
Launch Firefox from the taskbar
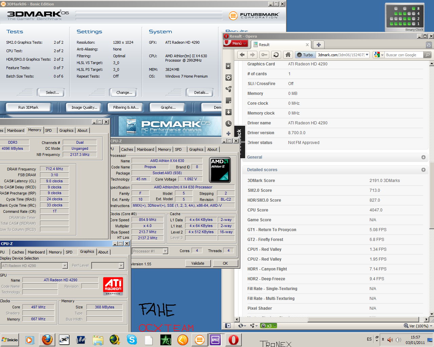[47, 340]
